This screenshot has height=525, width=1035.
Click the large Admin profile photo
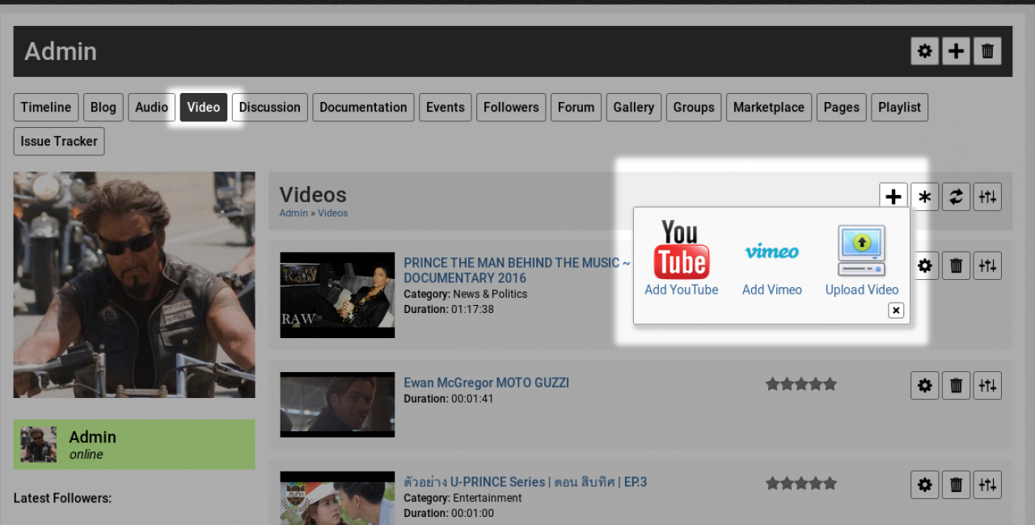[134, 285]
